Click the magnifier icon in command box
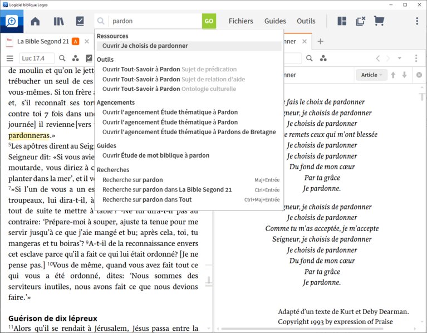This screenshot has height=333, width=427. coord(101,21)
